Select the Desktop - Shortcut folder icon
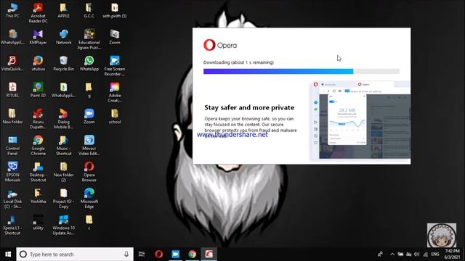 (38, 172)
